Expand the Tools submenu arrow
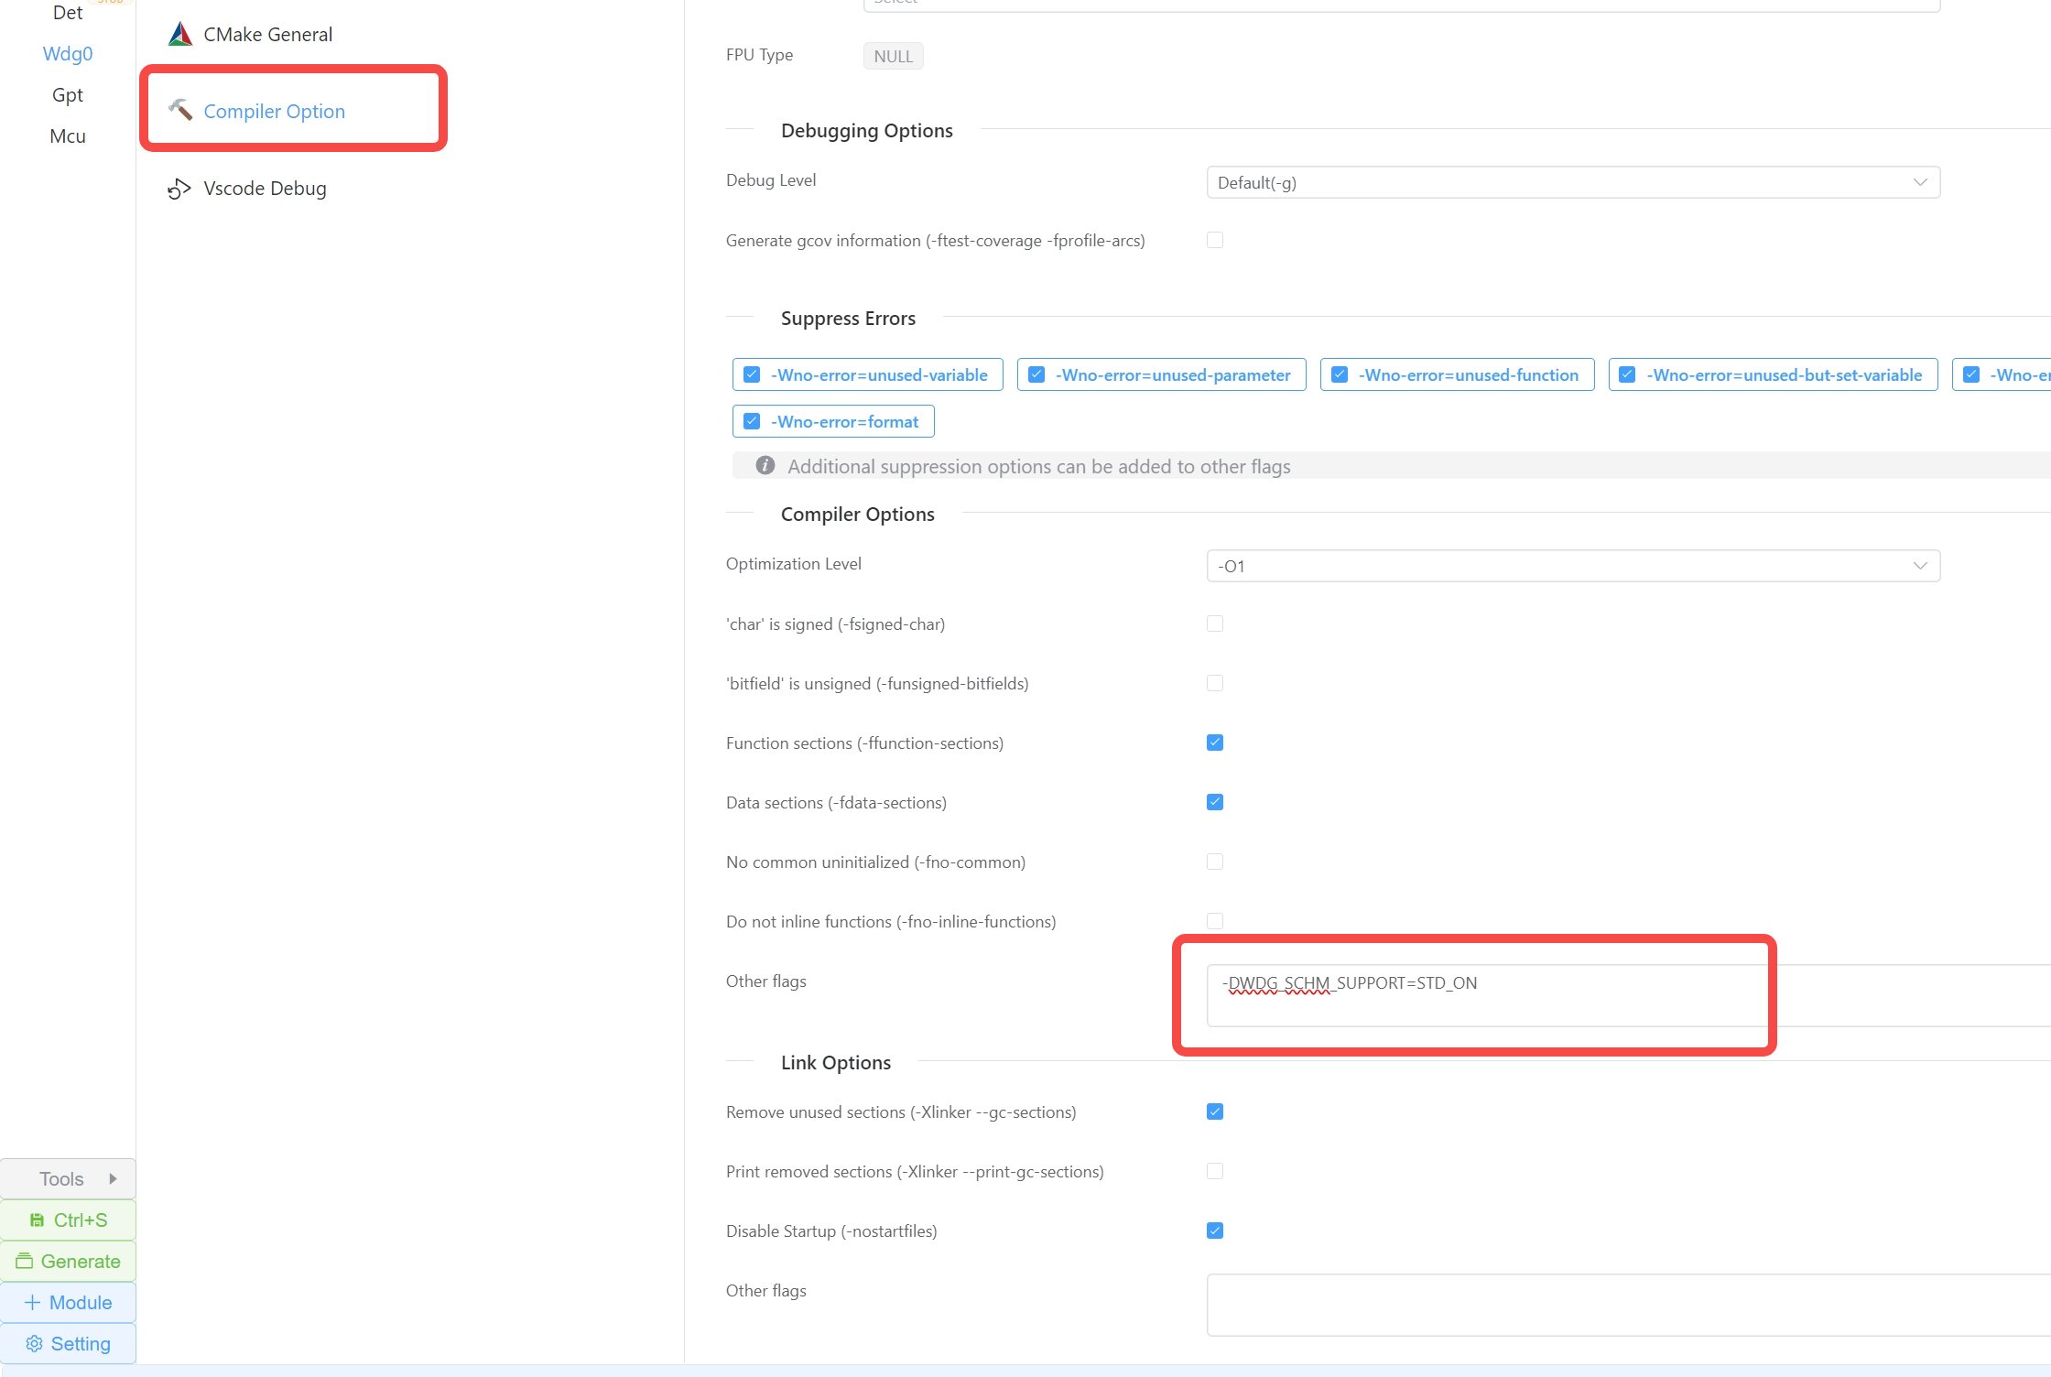The image size is (2051, 1377). click(114, 1179)
